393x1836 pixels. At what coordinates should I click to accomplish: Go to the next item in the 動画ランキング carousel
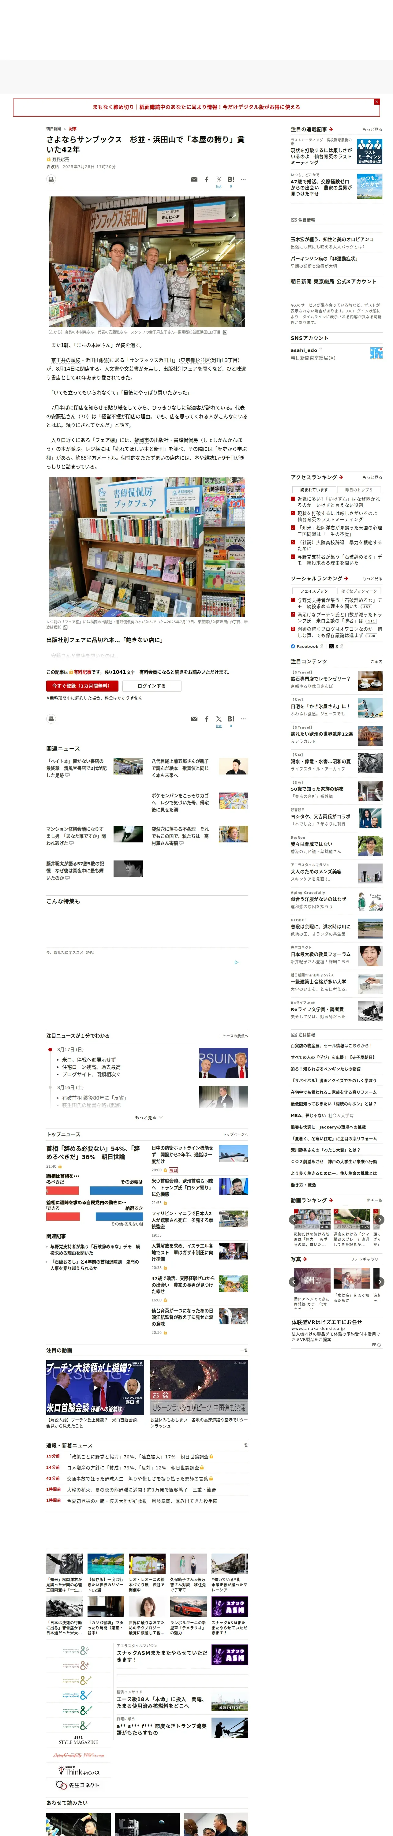(380, 1219)
